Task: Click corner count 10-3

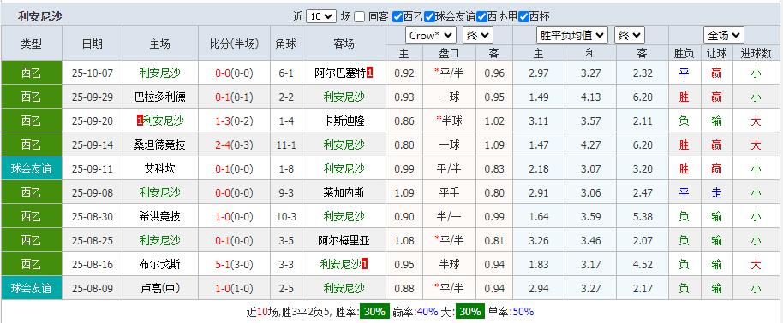Action: coord(286,216)
